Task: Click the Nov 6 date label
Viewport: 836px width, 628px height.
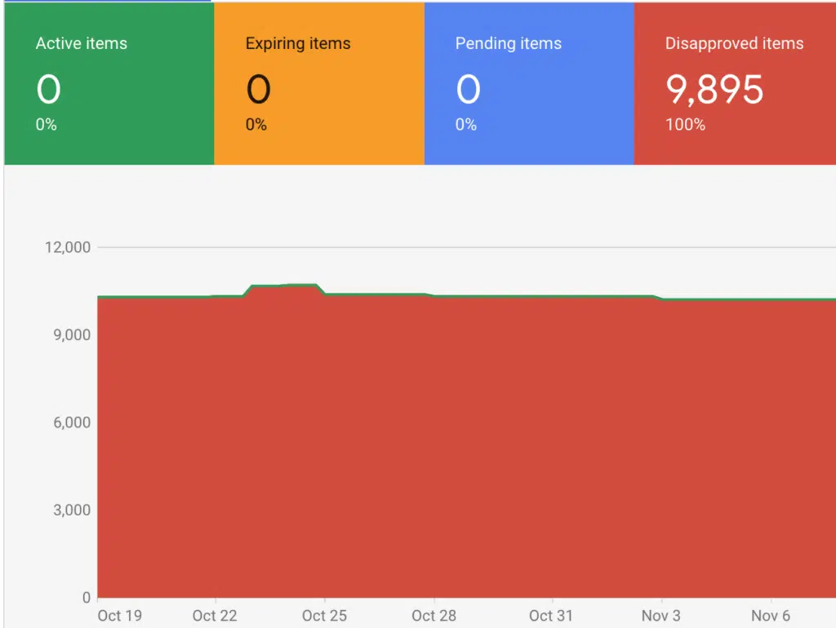Action: [771, 615]
